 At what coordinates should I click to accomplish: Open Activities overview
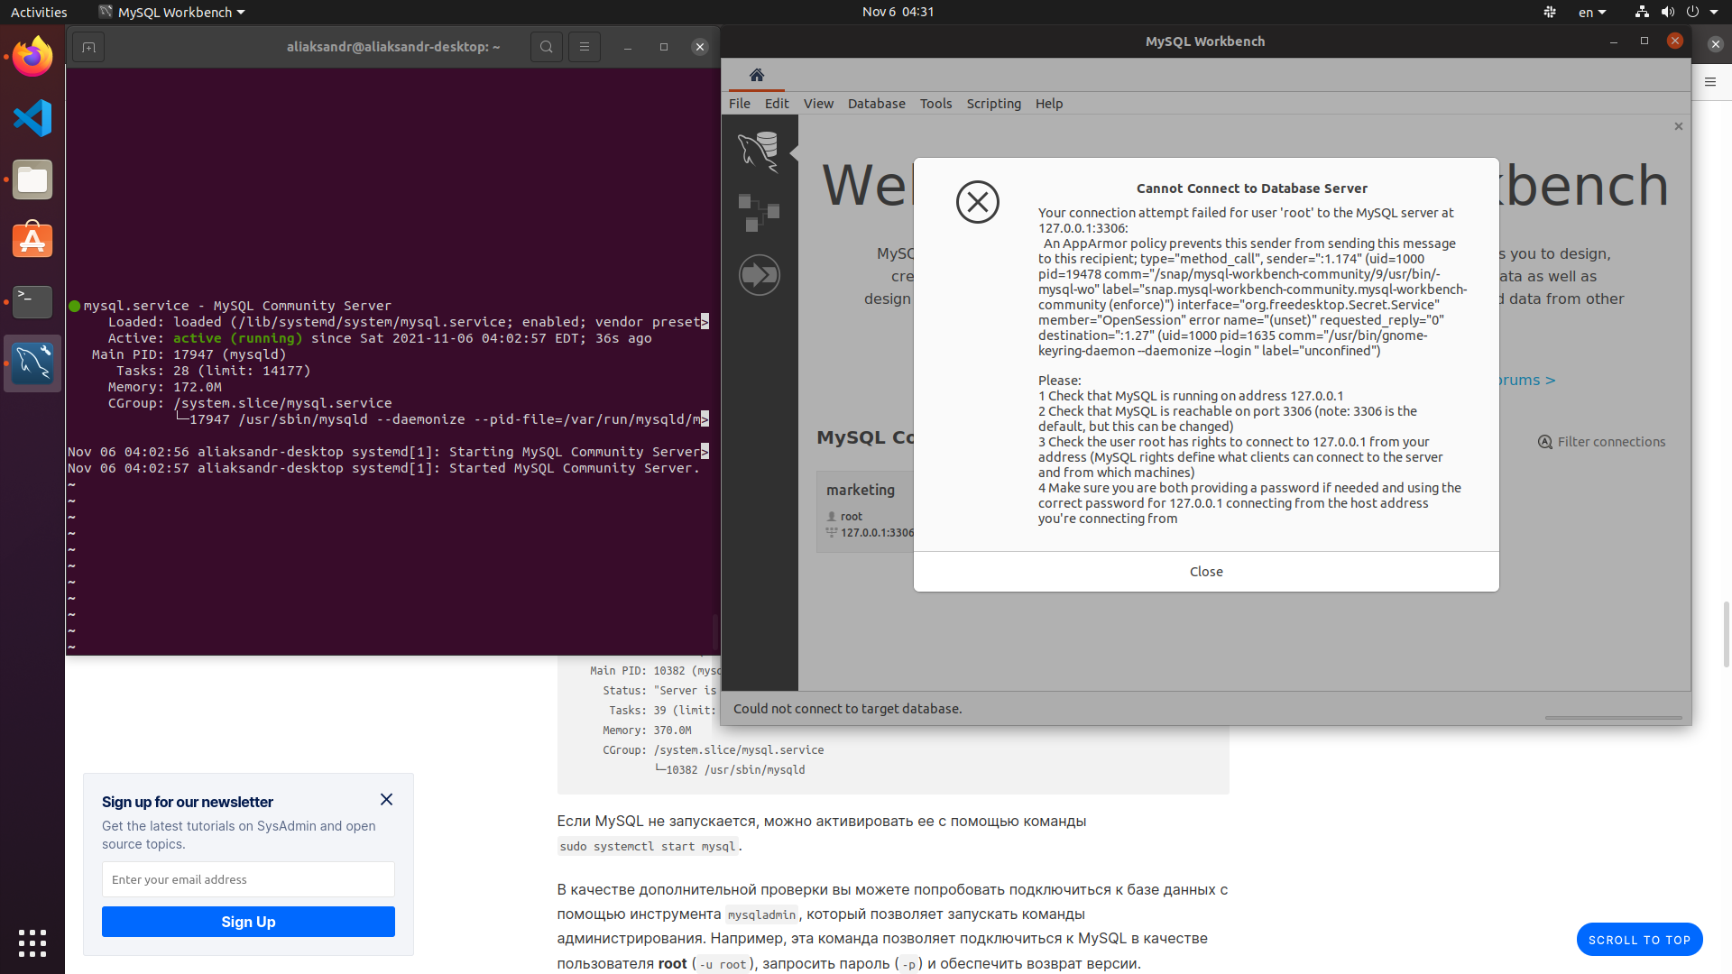click(39, 12)
